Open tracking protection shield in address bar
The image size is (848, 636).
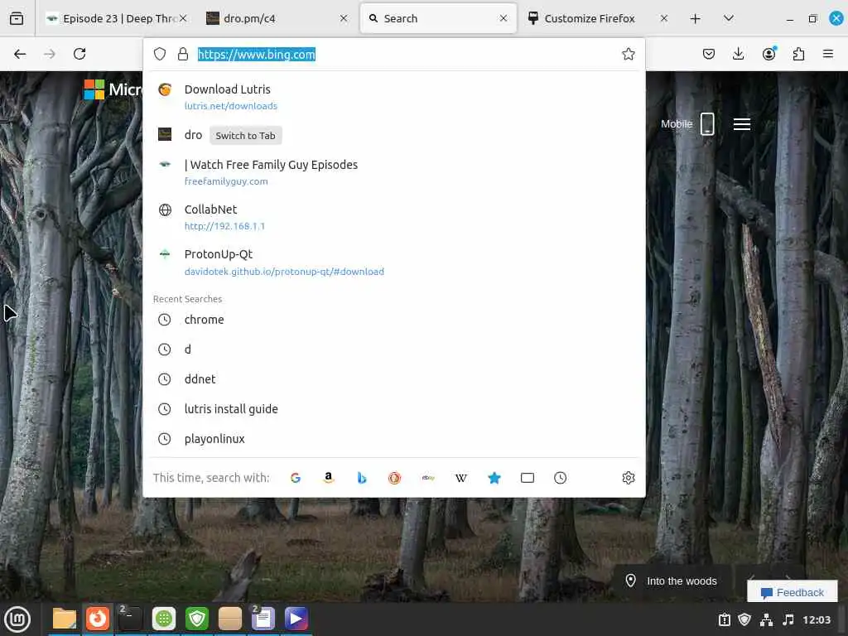coord(160,54)
